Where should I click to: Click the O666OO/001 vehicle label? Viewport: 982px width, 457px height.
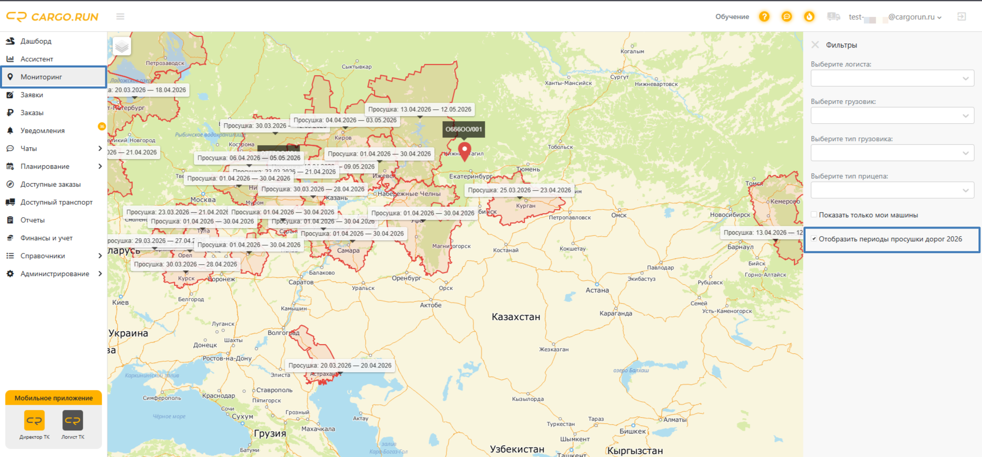(464, 129)
